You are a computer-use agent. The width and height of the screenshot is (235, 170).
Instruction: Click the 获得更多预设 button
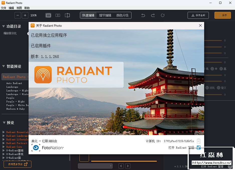18,164
